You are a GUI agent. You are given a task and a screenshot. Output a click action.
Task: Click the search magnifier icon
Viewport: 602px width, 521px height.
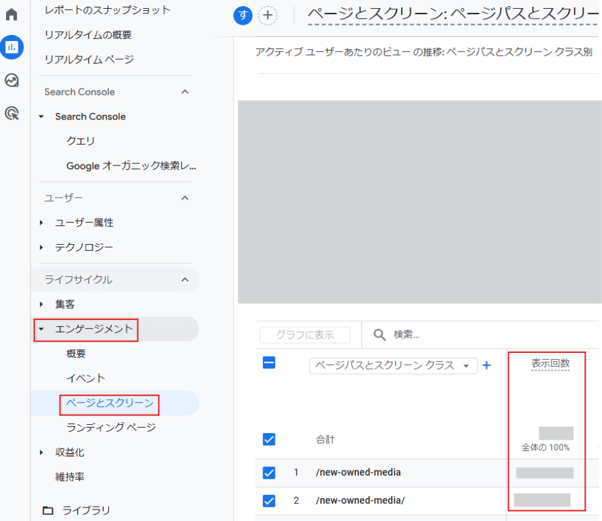[380, 335]
